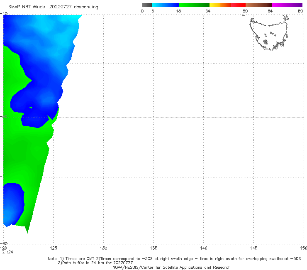The width and height of the screenshot is (307, 270).
Task: Click the longitude label '135'
Action: [153, 248]
